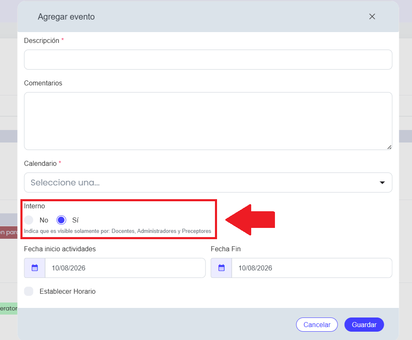Click the Descripción input field

click(208, 60)
